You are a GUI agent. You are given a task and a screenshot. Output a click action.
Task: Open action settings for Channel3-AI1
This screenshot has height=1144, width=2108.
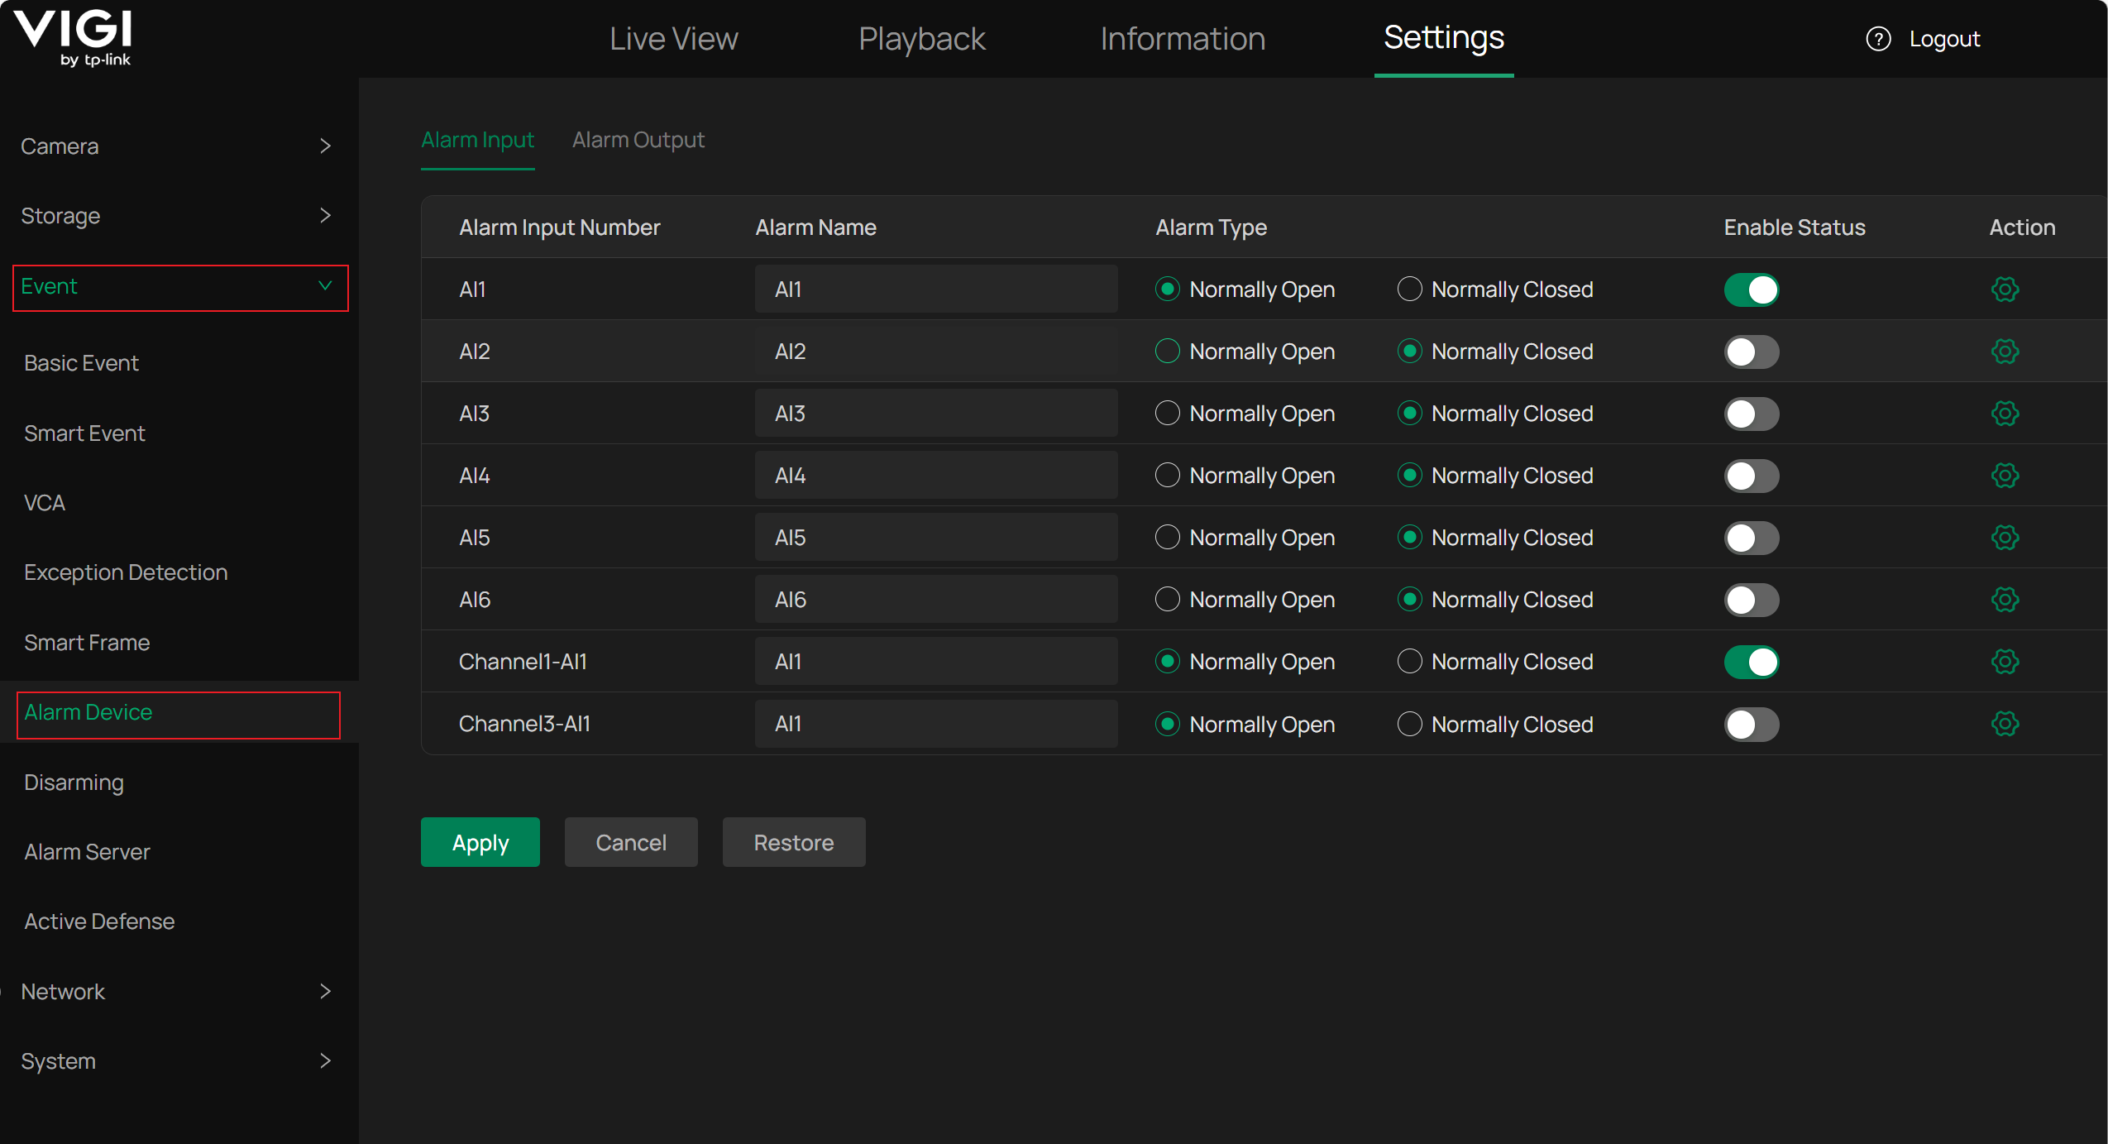coord(2005,723)
